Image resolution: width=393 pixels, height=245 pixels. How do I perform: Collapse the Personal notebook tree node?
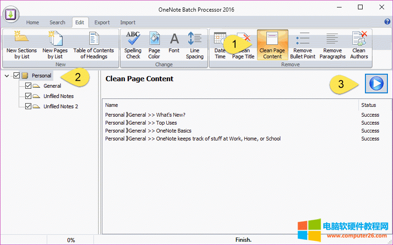7,76
